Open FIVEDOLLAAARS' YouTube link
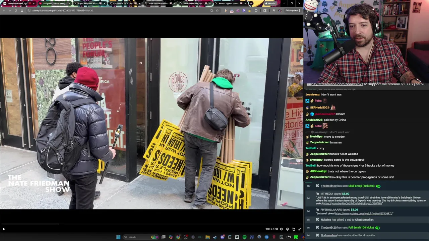 tap(363, 214)
